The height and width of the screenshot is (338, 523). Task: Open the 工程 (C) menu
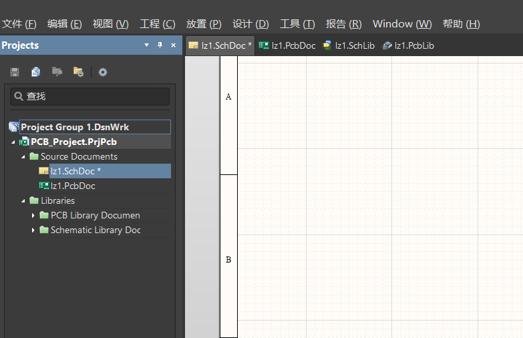tap(158, 24)
